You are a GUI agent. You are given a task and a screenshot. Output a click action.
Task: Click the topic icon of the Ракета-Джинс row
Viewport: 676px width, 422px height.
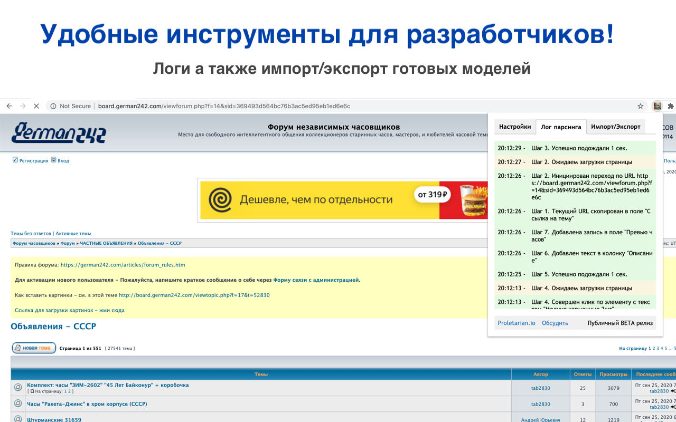18,404
